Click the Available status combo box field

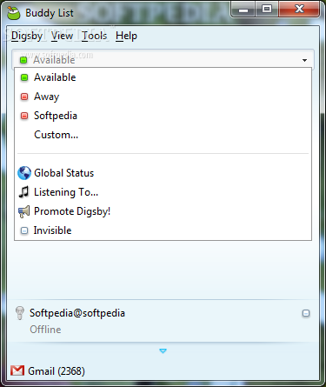click(x=163, y=59)
